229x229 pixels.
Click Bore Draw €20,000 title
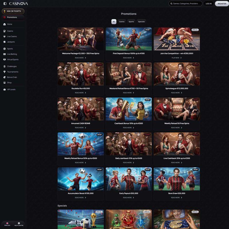pos(177,194)
